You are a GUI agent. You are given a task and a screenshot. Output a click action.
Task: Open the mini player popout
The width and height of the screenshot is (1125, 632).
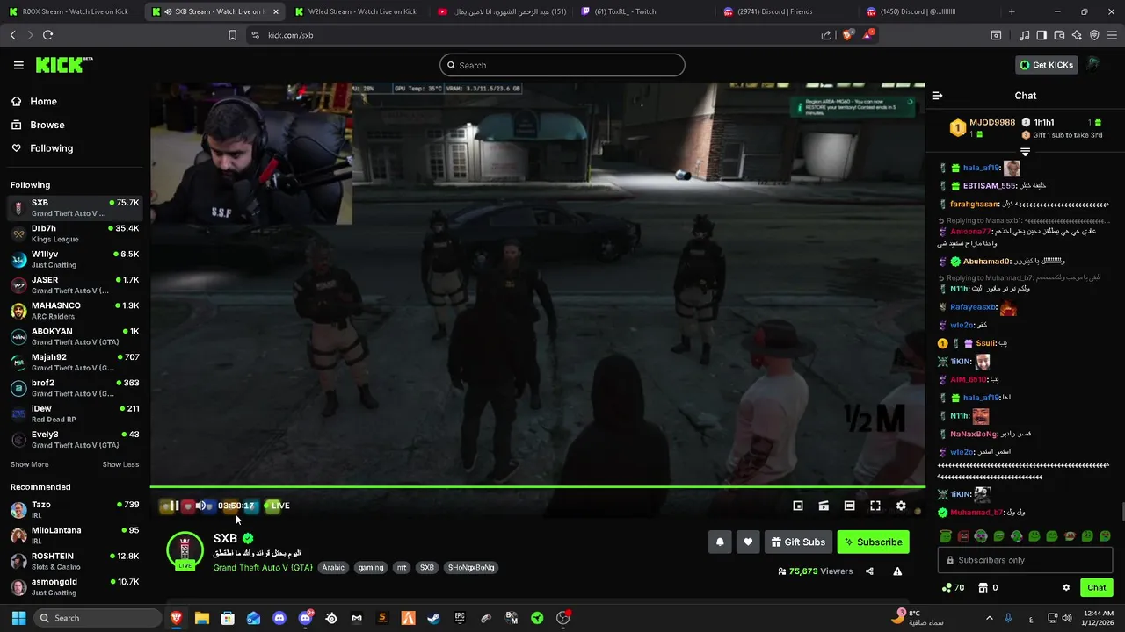coord(798,506)
